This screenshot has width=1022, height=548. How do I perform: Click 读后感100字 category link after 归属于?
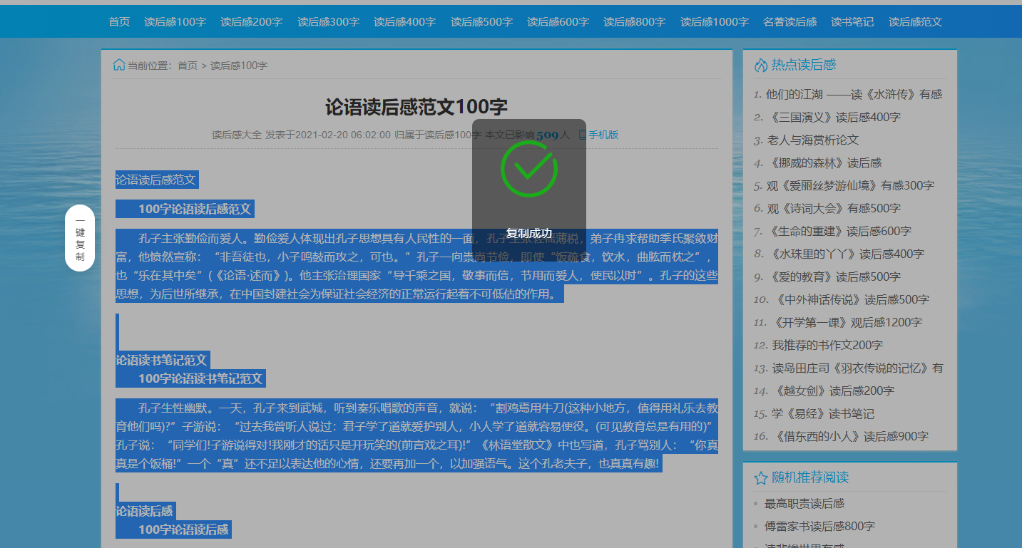point(453,135)
